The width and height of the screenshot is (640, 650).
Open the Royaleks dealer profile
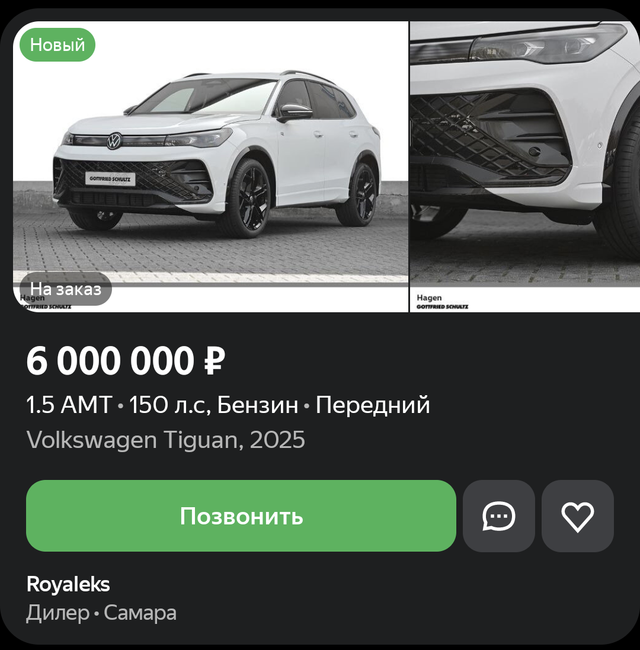point(68,584)
